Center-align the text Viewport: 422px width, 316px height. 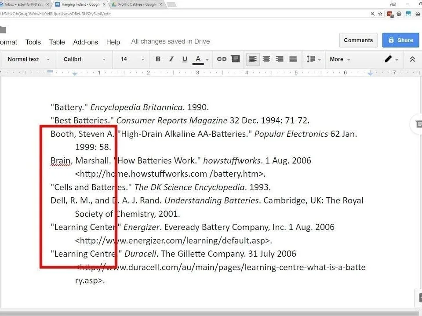click(x=266, y=59)
